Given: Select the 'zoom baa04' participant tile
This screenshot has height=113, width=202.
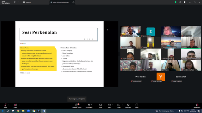Looking at the screenshot, I should (151, 31).
